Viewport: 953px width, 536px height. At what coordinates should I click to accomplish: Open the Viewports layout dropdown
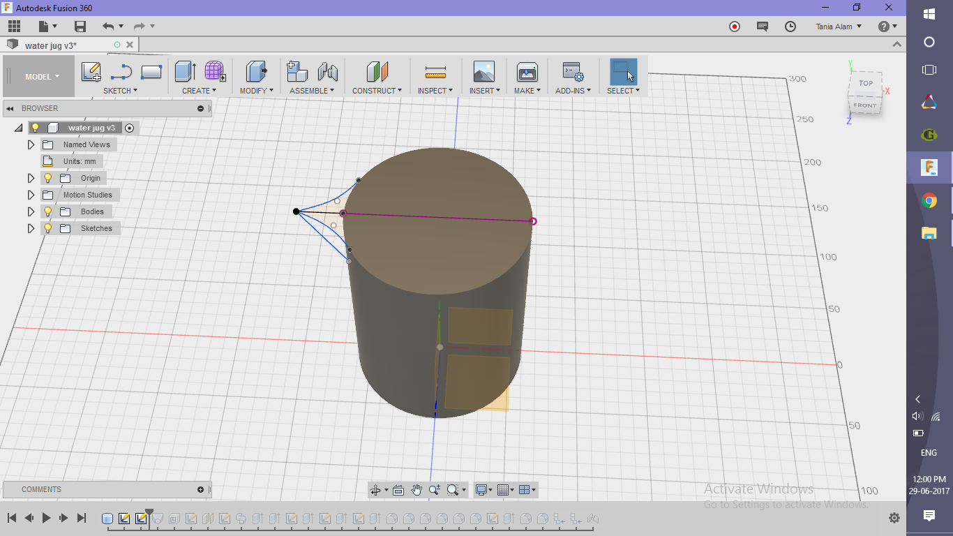[x=528, y=490]
